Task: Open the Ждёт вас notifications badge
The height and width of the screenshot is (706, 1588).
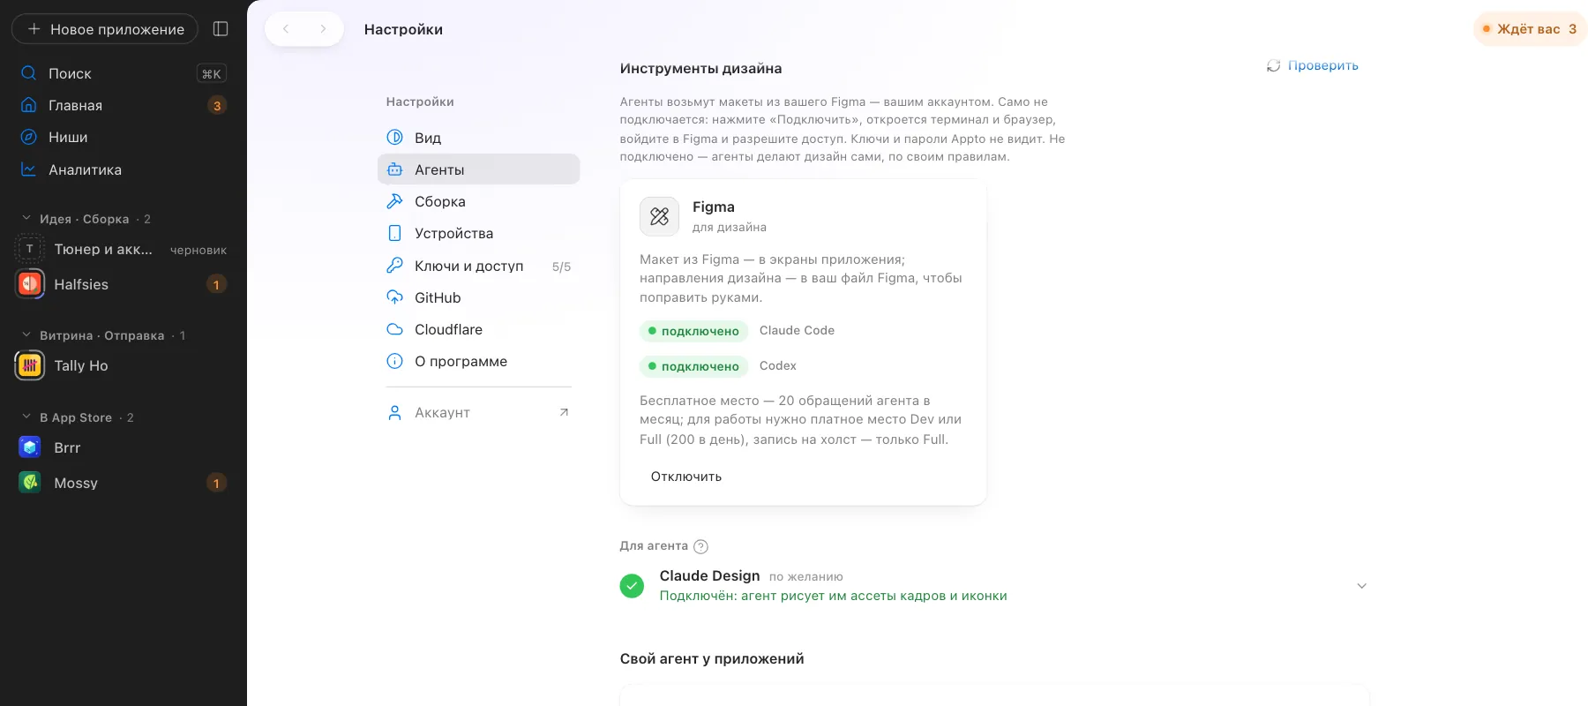Action: [x=1530, y=29]
